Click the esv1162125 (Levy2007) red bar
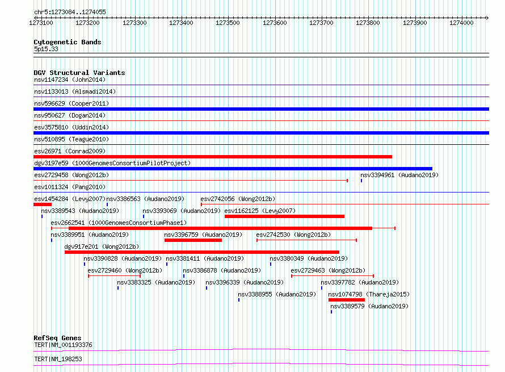The width and height of the screenshot is (505, 372). point(284,216)
